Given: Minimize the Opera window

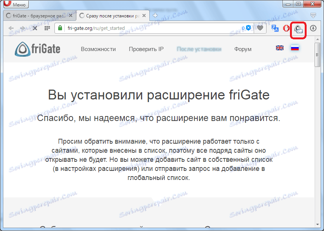Looking at the screenshot, I should click(x=288, y=4).
